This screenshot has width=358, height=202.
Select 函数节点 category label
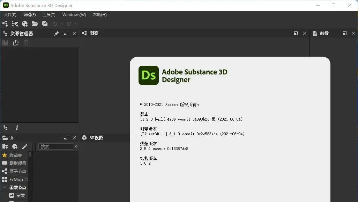(x=18, y=188)
